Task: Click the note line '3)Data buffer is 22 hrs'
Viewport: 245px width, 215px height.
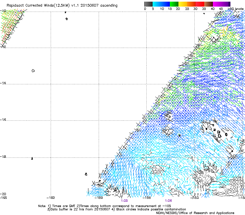Action: [117, 209]
